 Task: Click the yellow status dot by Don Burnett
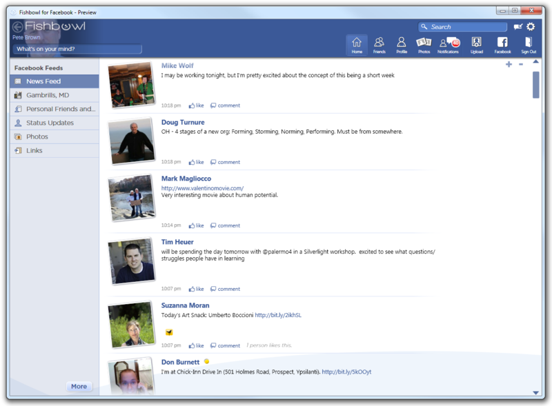206,361
